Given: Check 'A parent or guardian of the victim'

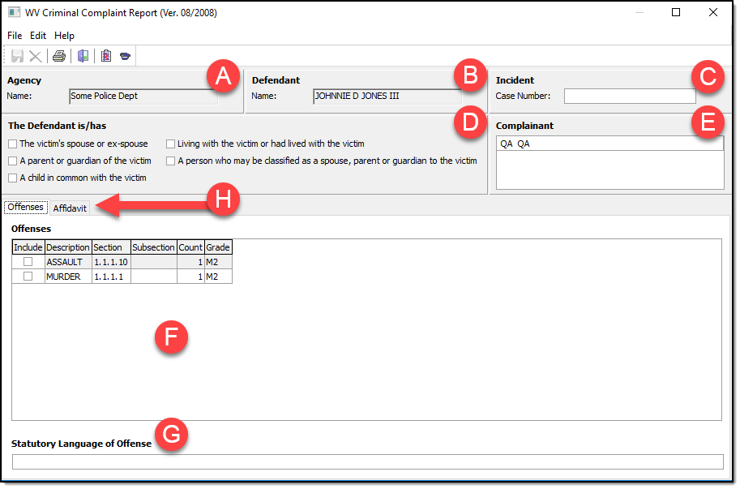Looking at the screenshot, I should click(x=12, y=161).
